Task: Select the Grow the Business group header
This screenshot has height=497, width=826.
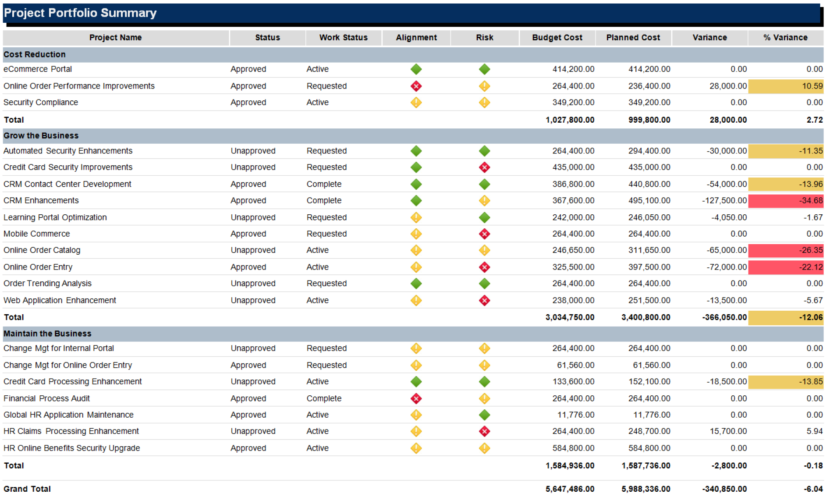Action: point(413,136)
